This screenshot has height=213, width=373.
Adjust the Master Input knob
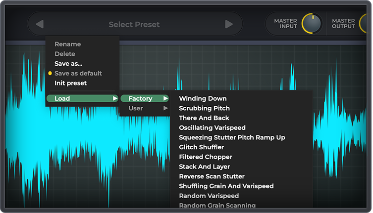[311, 23]
